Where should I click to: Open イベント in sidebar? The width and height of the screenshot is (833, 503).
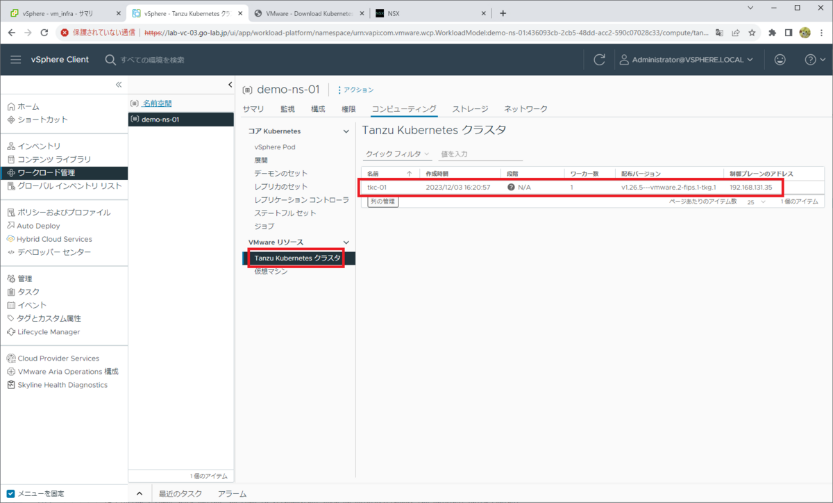26,305
